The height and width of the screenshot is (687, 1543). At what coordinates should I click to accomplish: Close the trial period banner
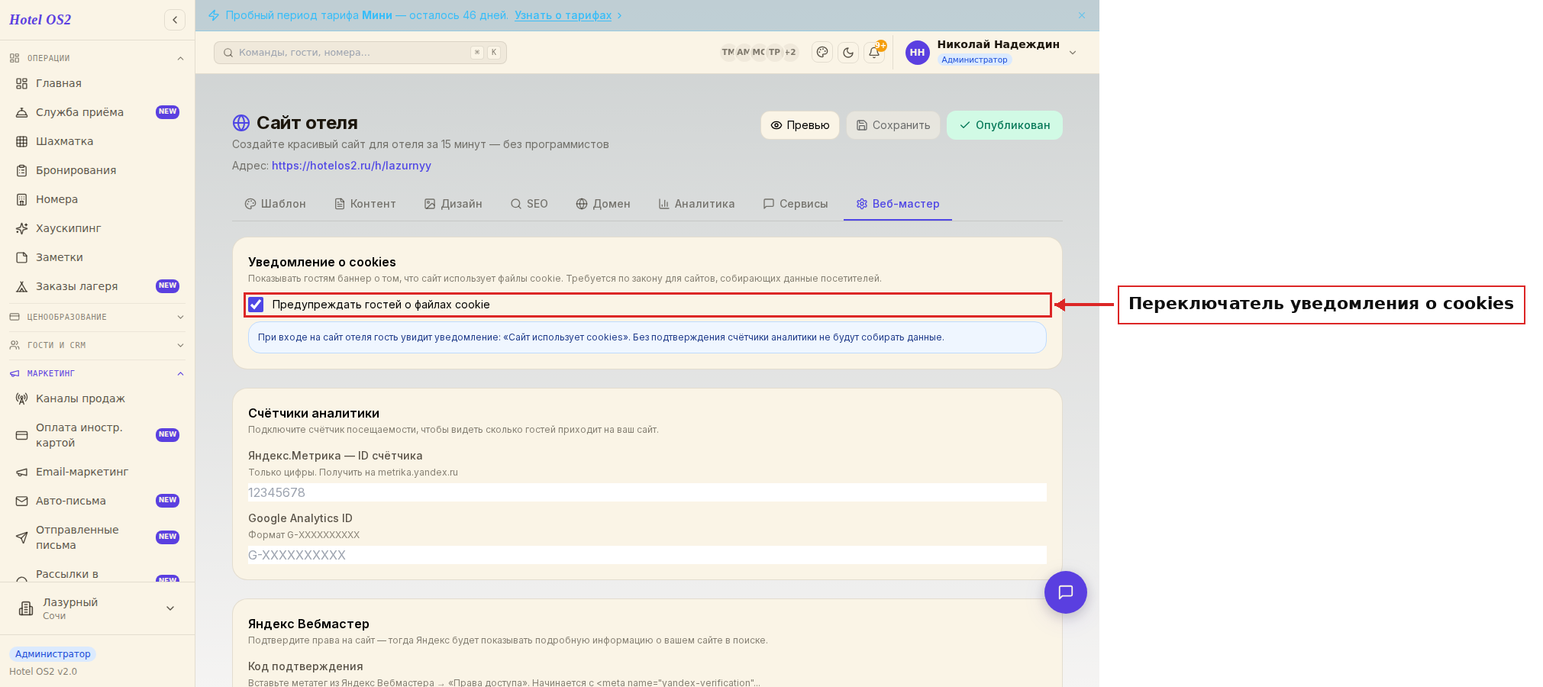tap(1082, 15)
